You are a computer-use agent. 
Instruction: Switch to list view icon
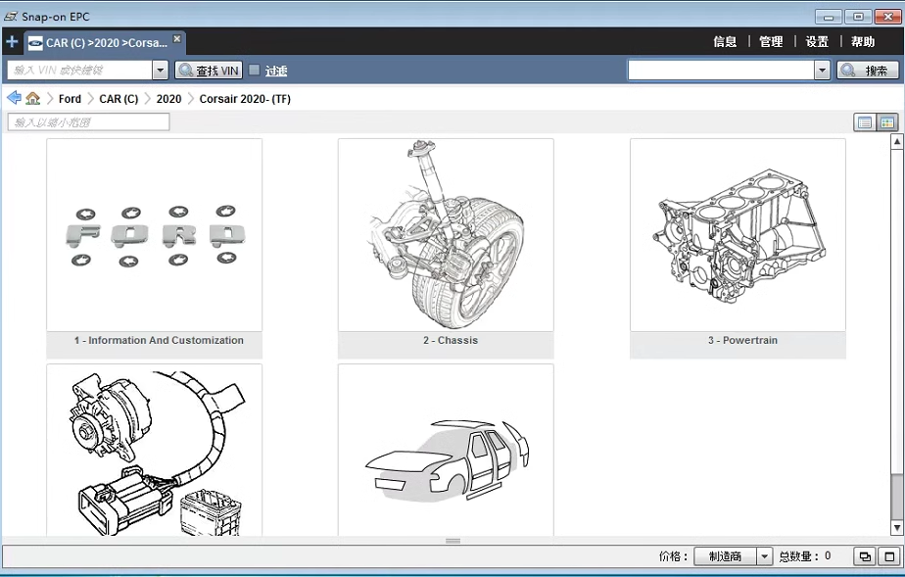click(865, 121)
